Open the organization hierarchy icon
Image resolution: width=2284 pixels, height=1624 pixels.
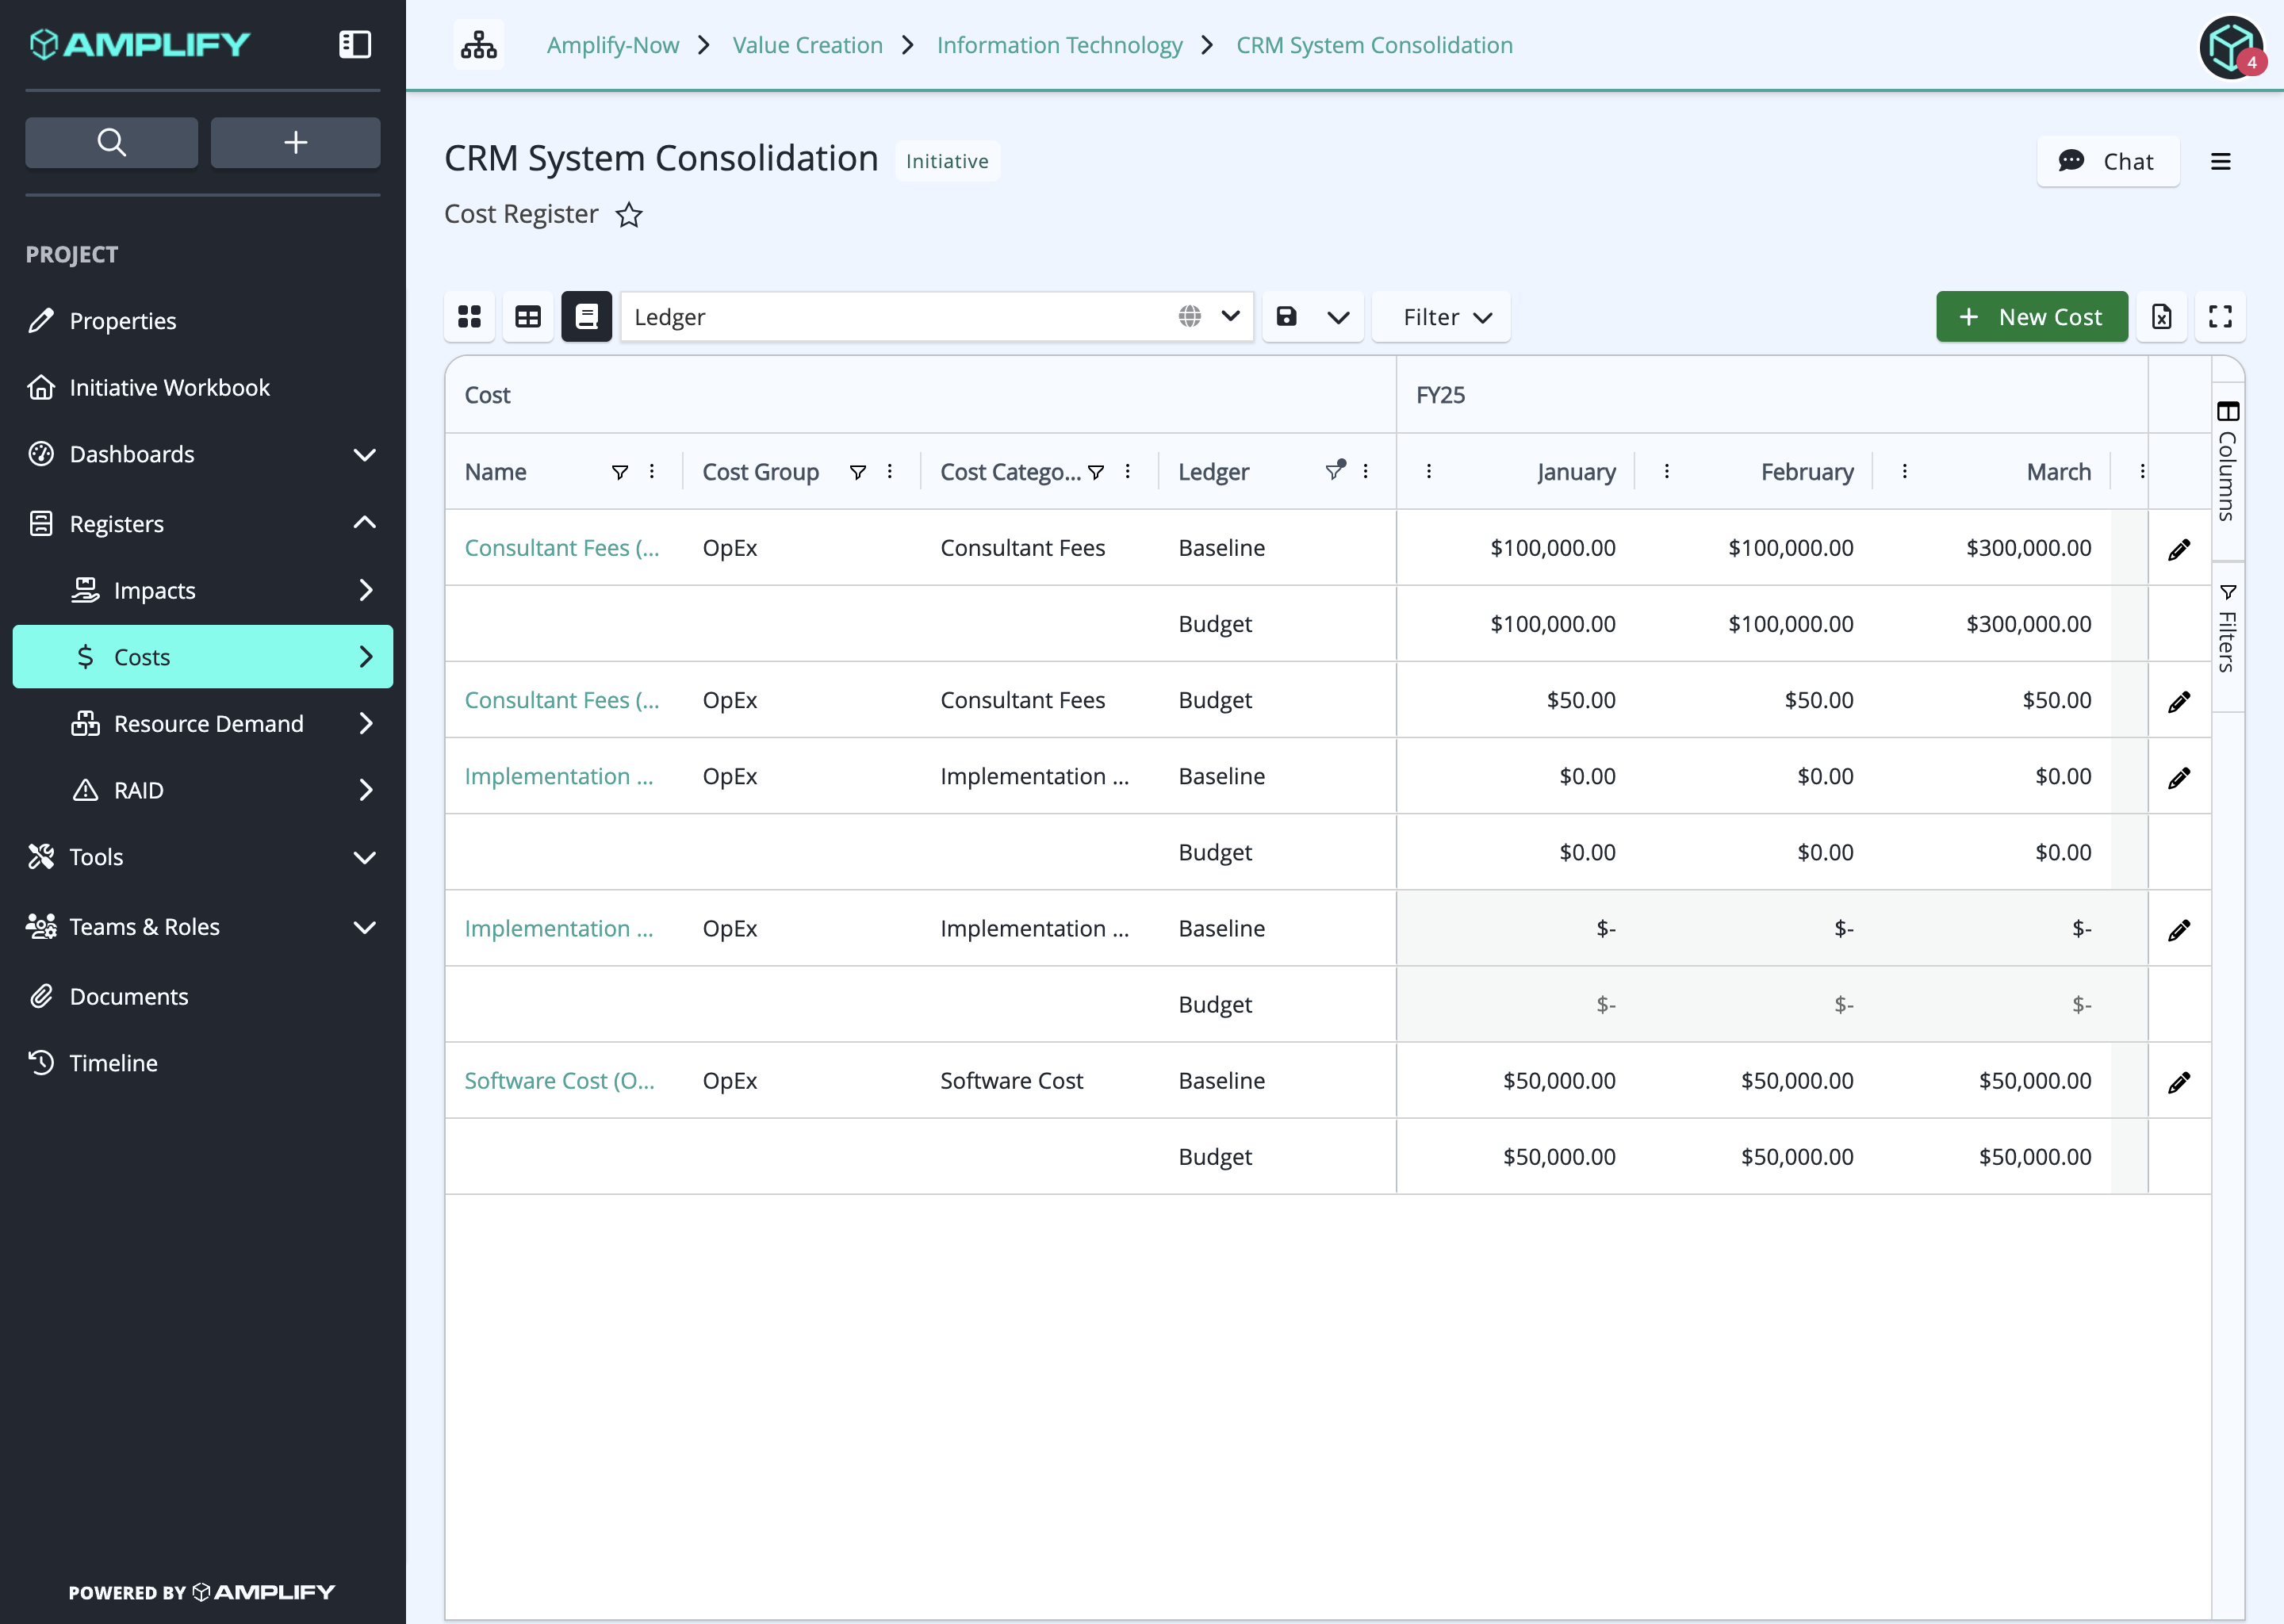(479, 45)
